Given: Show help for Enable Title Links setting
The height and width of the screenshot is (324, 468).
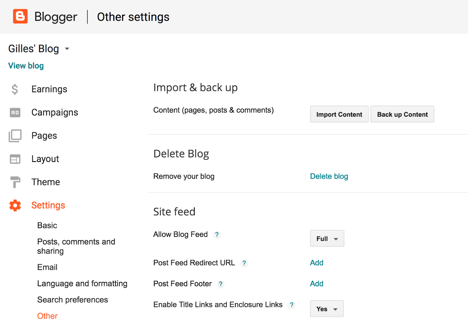Looking at the screenshot, I should [291, 305].
